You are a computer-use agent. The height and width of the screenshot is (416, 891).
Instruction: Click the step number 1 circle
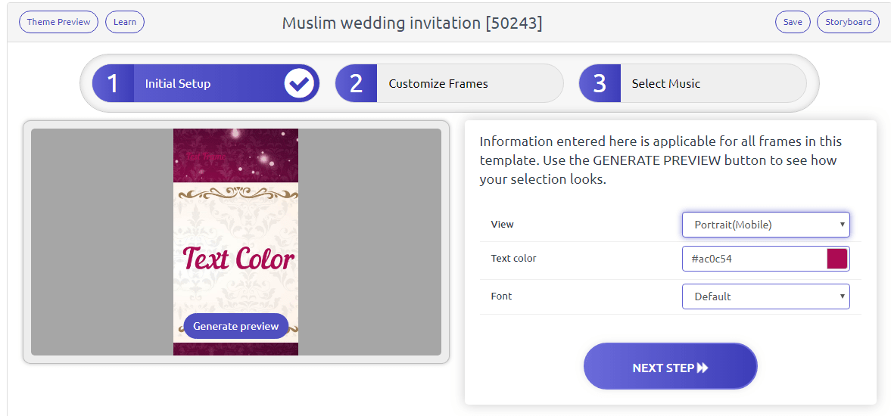[114, 83]
